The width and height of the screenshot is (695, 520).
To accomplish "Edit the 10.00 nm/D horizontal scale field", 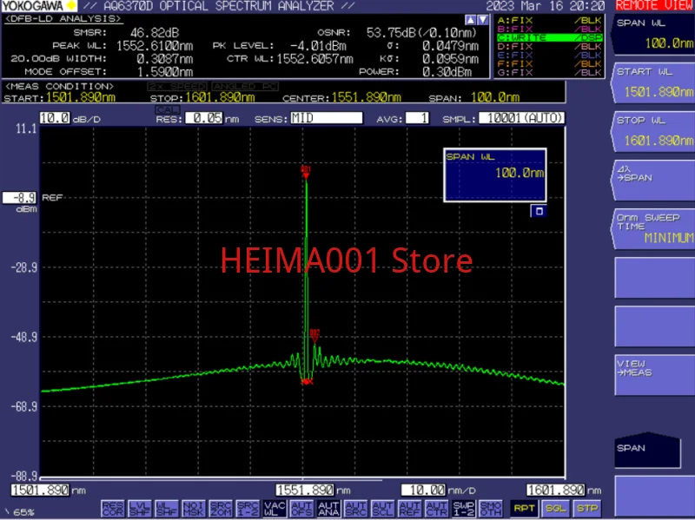I will (423, 490).
